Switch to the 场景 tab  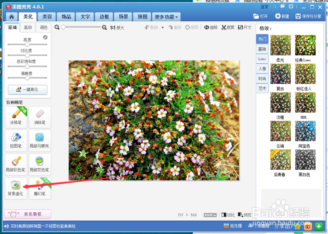123,17
